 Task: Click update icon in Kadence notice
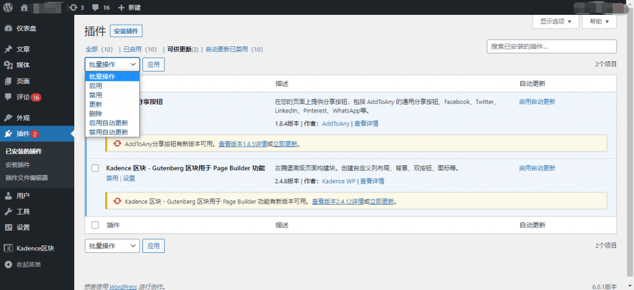117,201
